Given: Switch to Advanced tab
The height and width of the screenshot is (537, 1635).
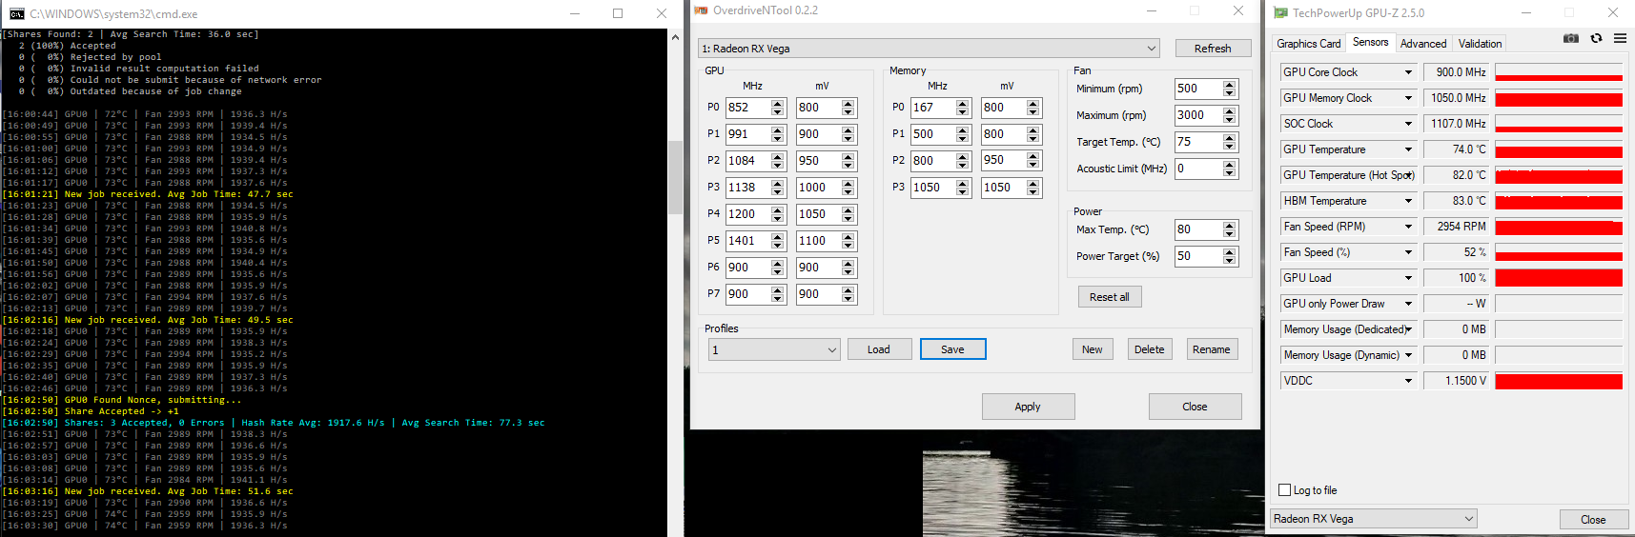Looking at the screenshot, I should pos(1422,44).
